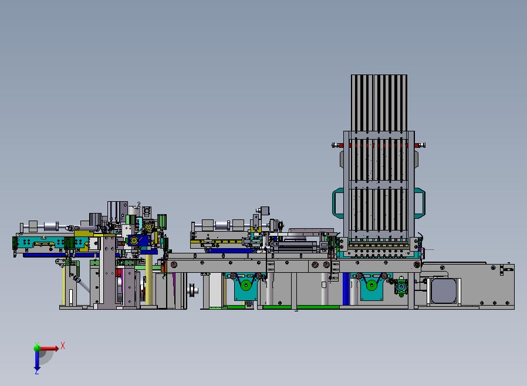Select the long gray conveyor side rail
The image size is (527, 386).
(294, 266)
